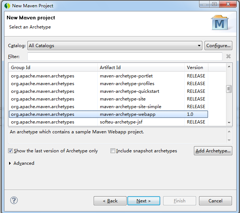
Task: Go to previous page with Back button
Action: pyautogui.click(x=110, y=201)
